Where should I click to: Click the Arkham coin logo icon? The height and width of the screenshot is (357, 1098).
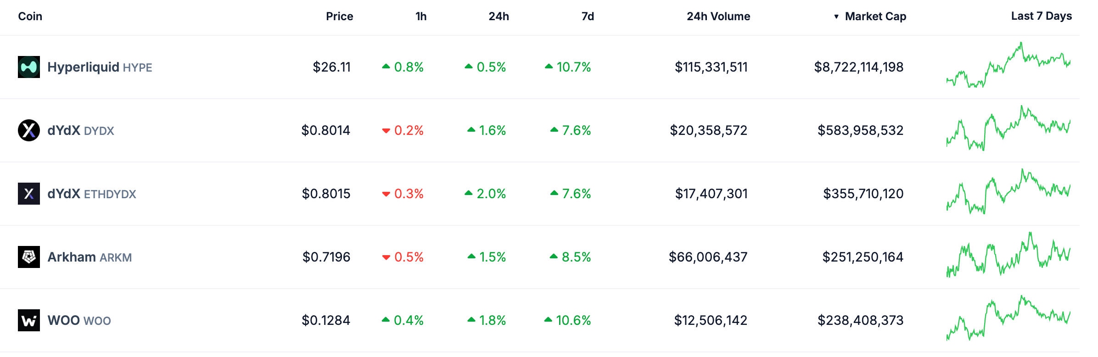point(28,257)
